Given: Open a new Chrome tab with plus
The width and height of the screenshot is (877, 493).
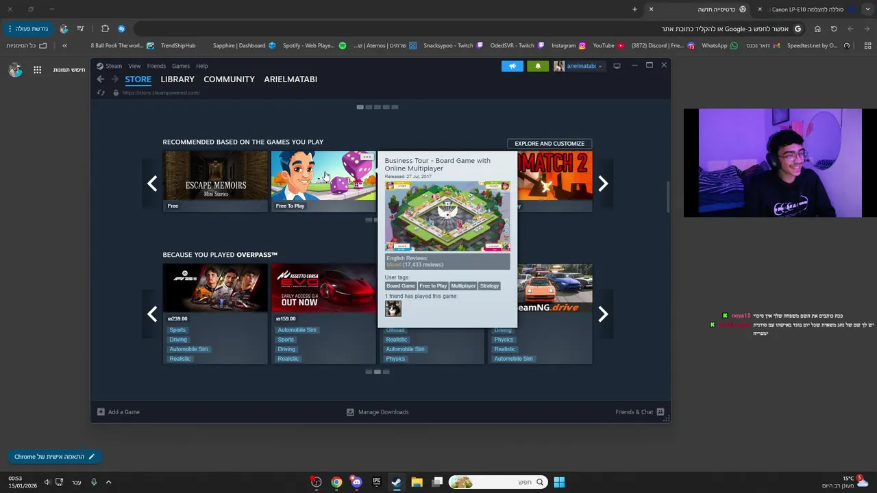Looking at the screenshot, I should click(x=634, y=9).
